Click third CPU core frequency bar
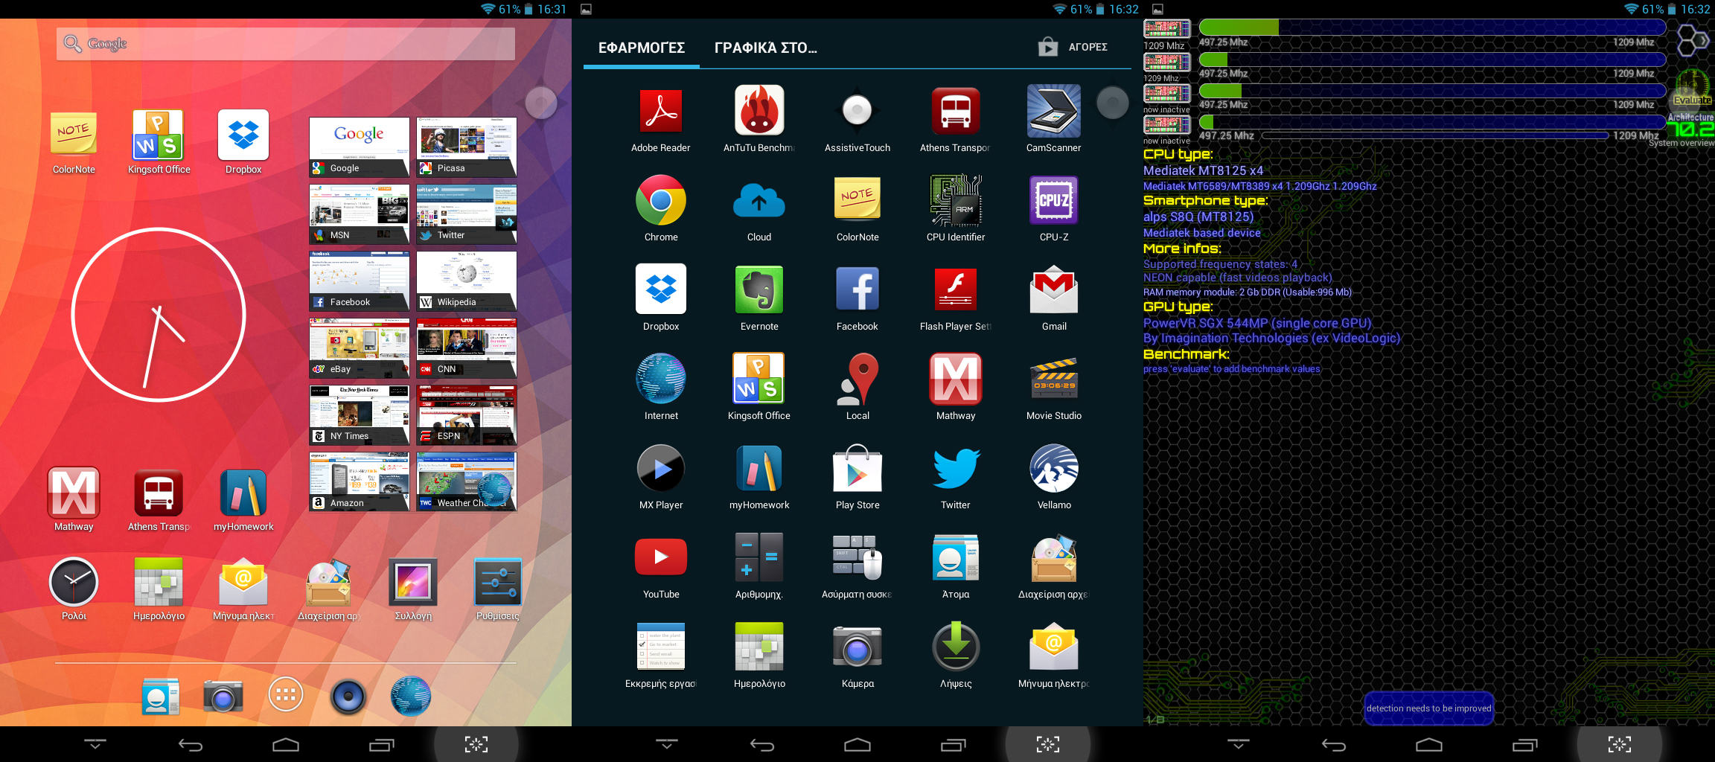1715x762 pixels. (1432, 90)
